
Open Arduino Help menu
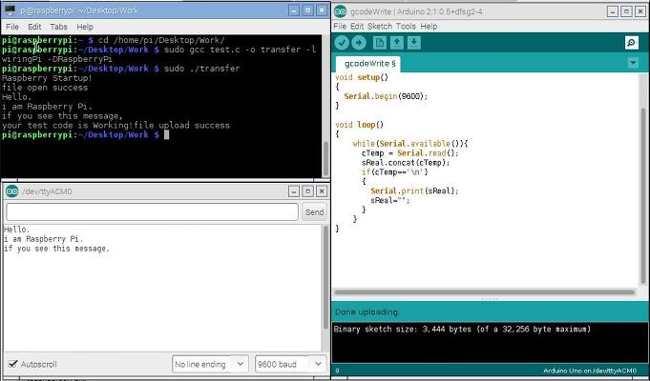click(x=429, y=26)
